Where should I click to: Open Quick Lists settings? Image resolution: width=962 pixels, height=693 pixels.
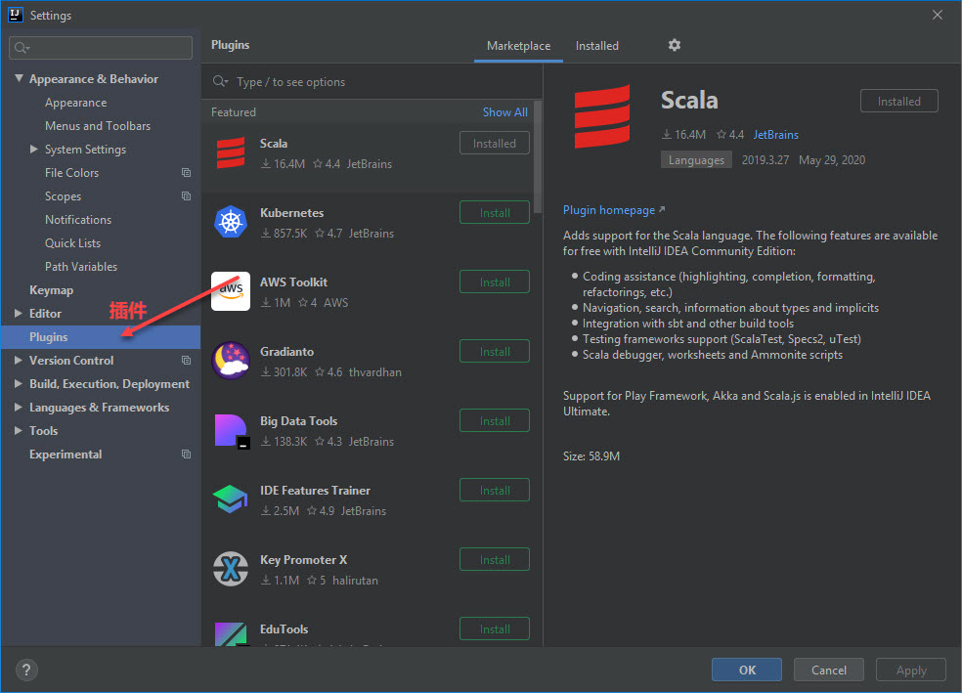[x=73, y=242]
